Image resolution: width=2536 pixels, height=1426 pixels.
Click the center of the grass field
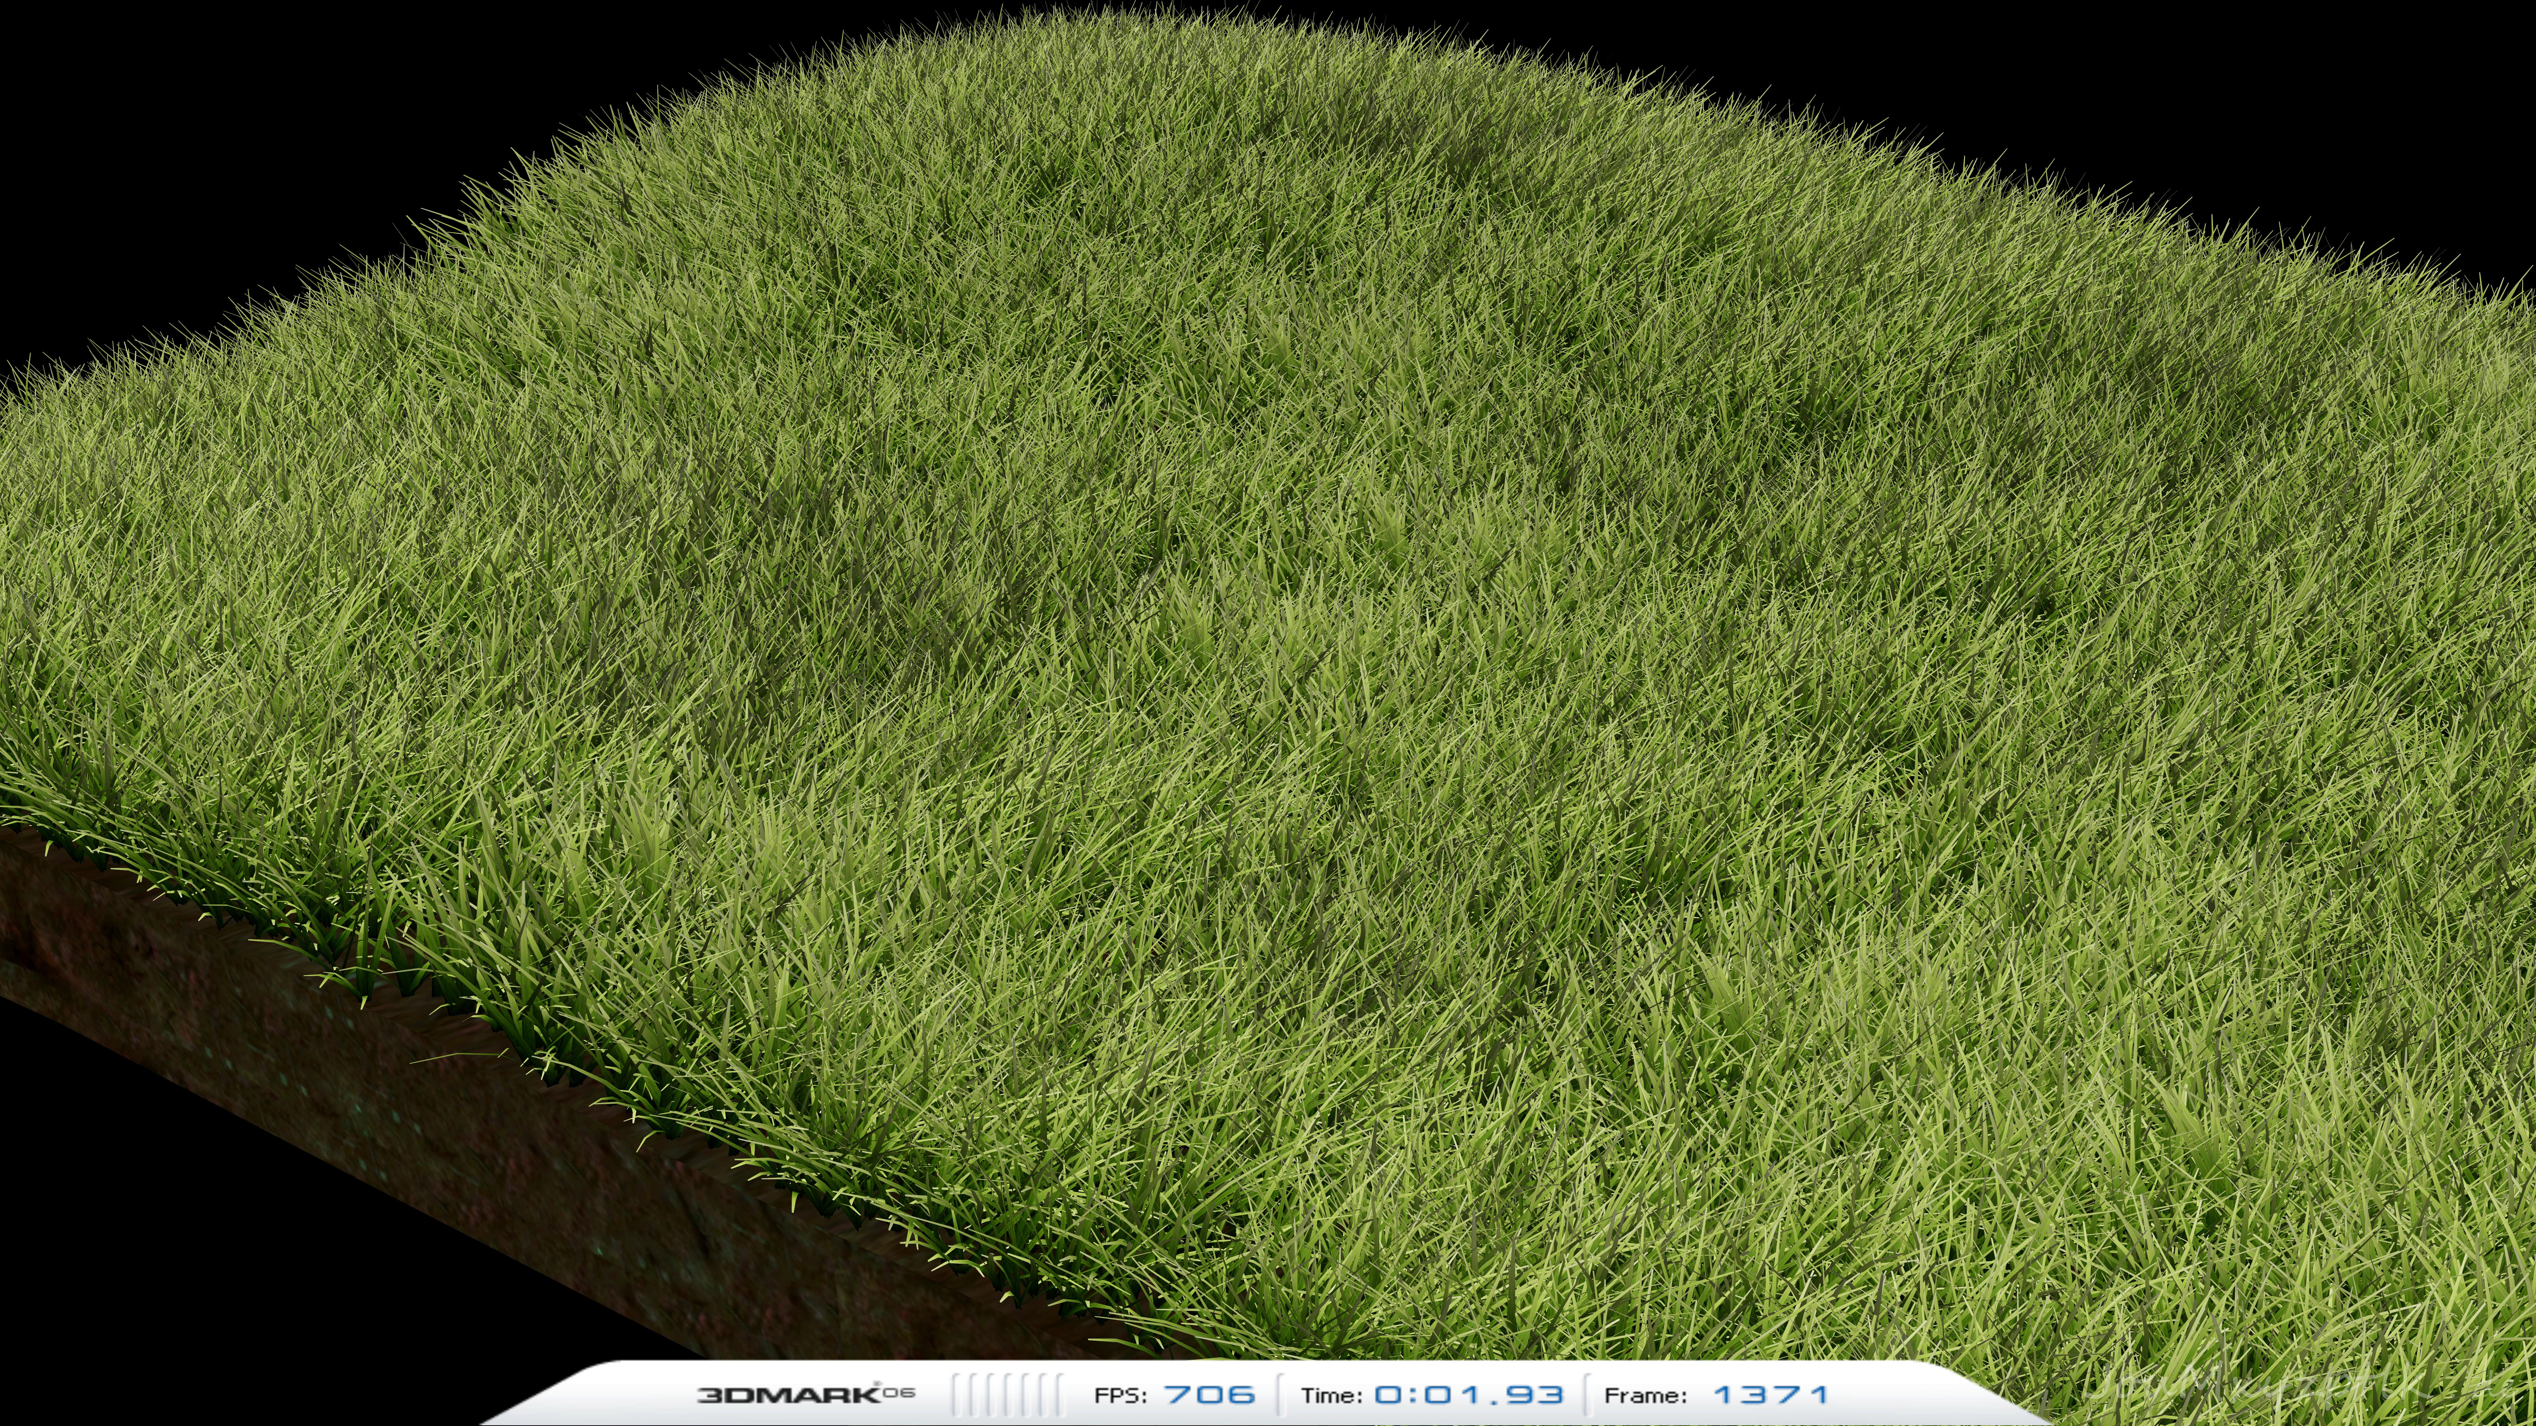point(1270,709)
